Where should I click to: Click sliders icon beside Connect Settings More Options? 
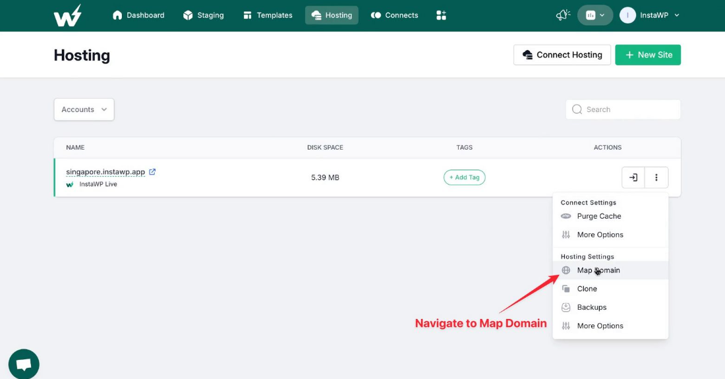coord(565,235)
